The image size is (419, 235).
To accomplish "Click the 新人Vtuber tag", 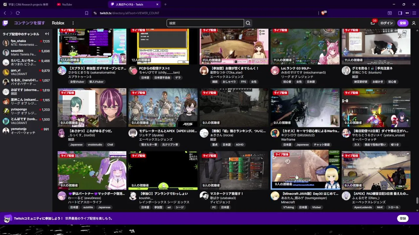I will tap(96, 82).
